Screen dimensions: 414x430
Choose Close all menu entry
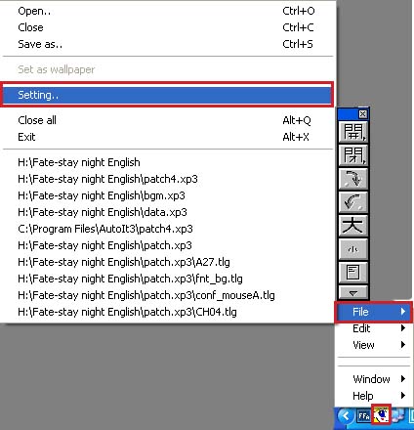coord(168,120)
